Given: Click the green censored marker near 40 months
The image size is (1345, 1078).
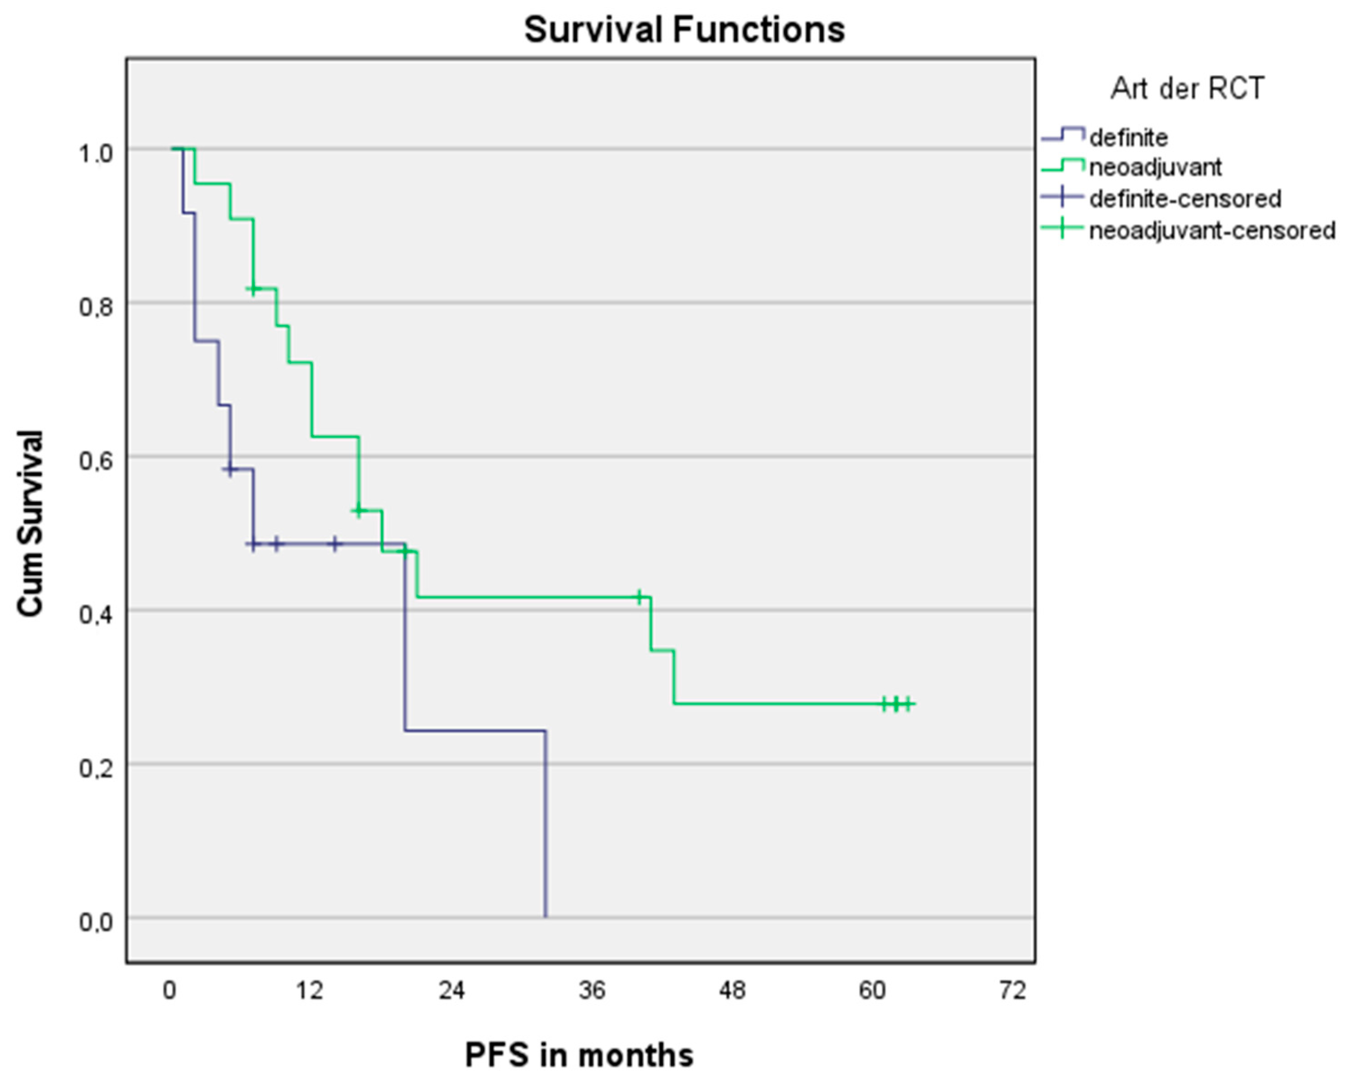Looking at the screenshot, I should pyautogui.click(x=639, y=597).
